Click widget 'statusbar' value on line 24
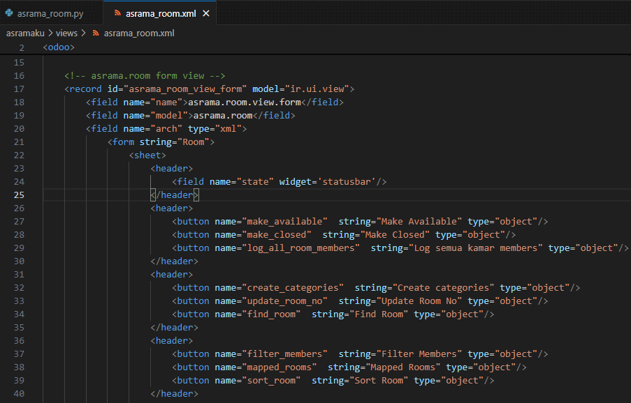Viewport: 631px width, 403px height. point(347,182)
